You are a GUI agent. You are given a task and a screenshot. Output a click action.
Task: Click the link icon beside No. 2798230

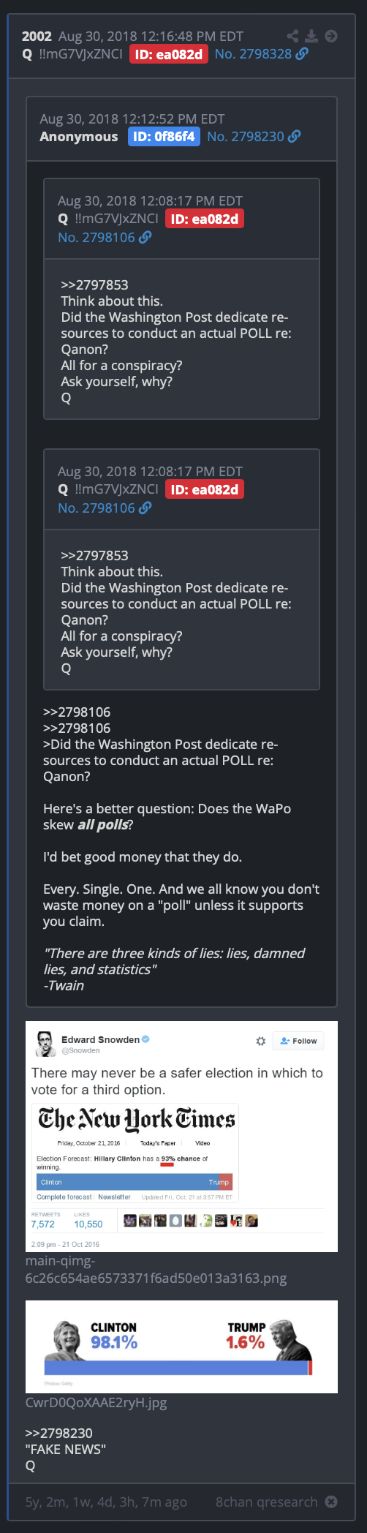click(295, 136)
